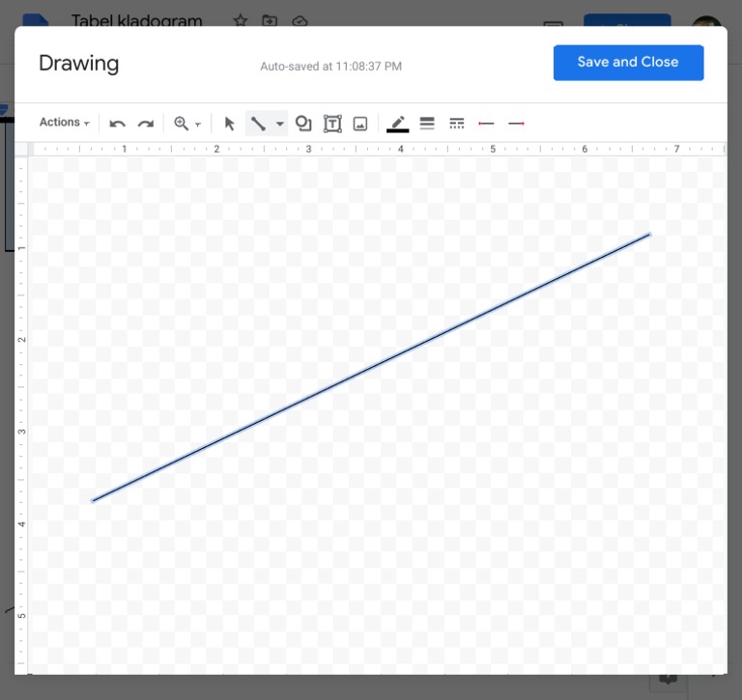The height and width of the screenshot is (700, 742).
Task: Expand the line type dropdown arrow
Action: click(280, 125)
